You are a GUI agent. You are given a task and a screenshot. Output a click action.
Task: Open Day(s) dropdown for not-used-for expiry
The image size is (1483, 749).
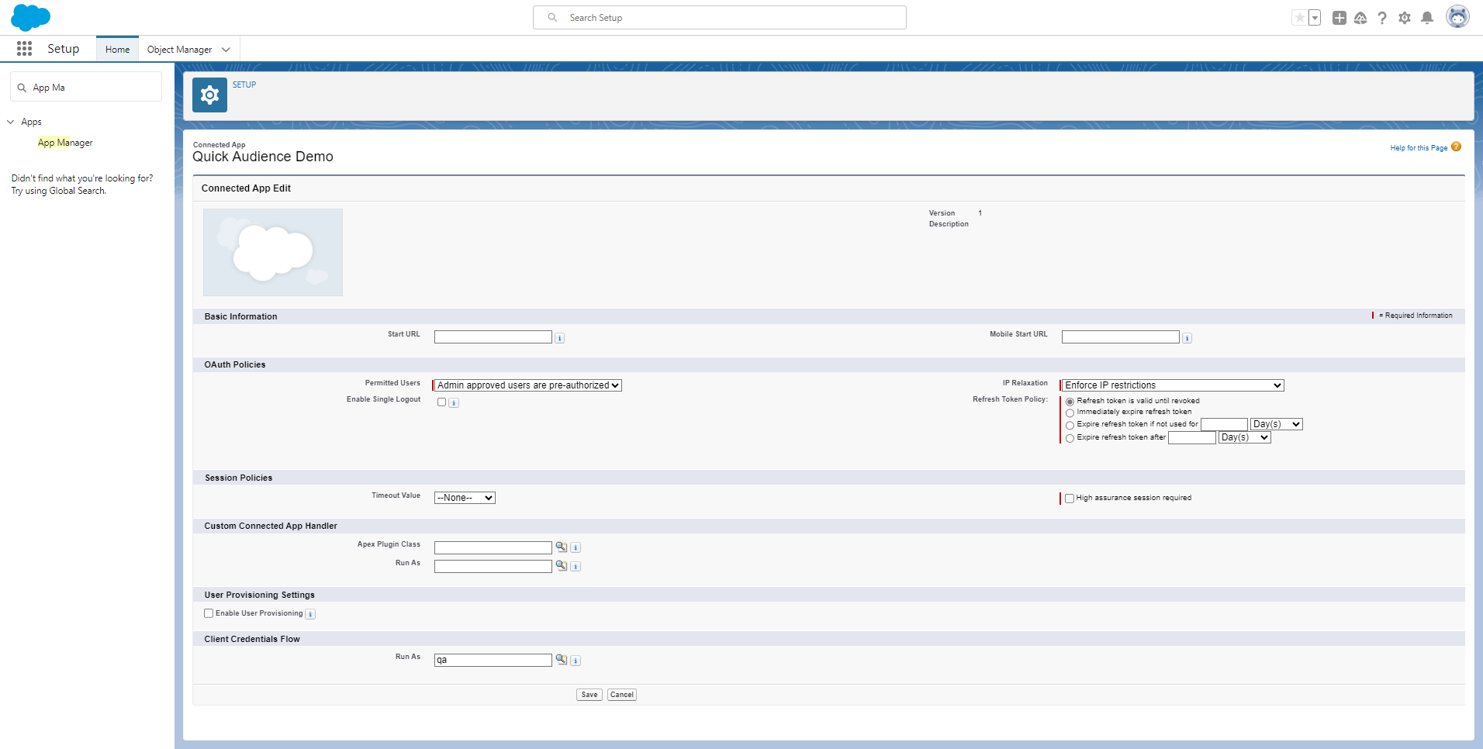[x=1277, y=424]
